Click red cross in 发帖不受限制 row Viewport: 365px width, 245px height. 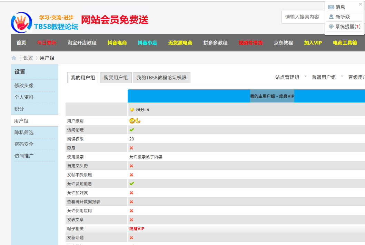(x=131, y=175)
